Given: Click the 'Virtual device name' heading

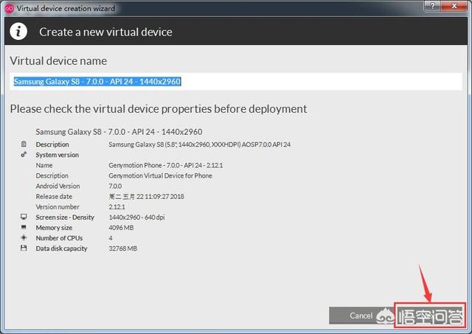Looking at the screenshot, I should pyautogui.click(x=58, y=60).
